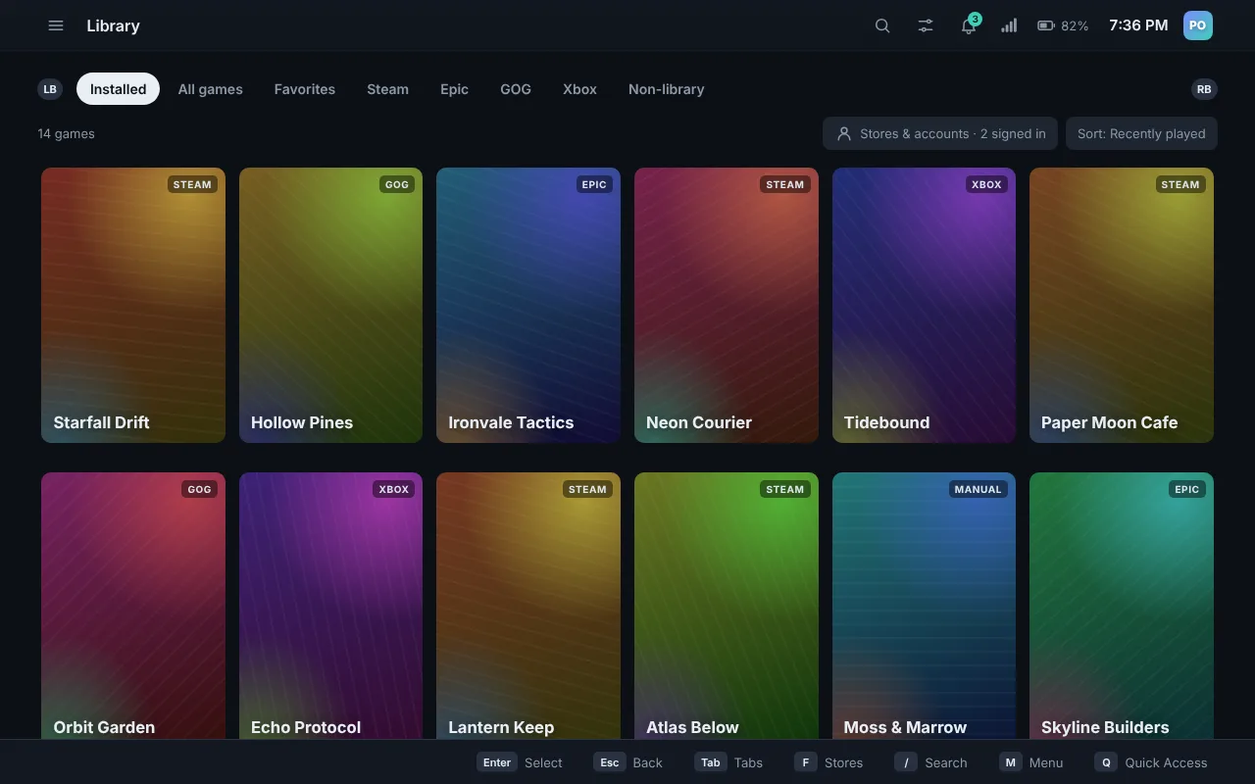Show the Steam library tab
This screenshot has height=784, width=1255.
coord(387,89)
